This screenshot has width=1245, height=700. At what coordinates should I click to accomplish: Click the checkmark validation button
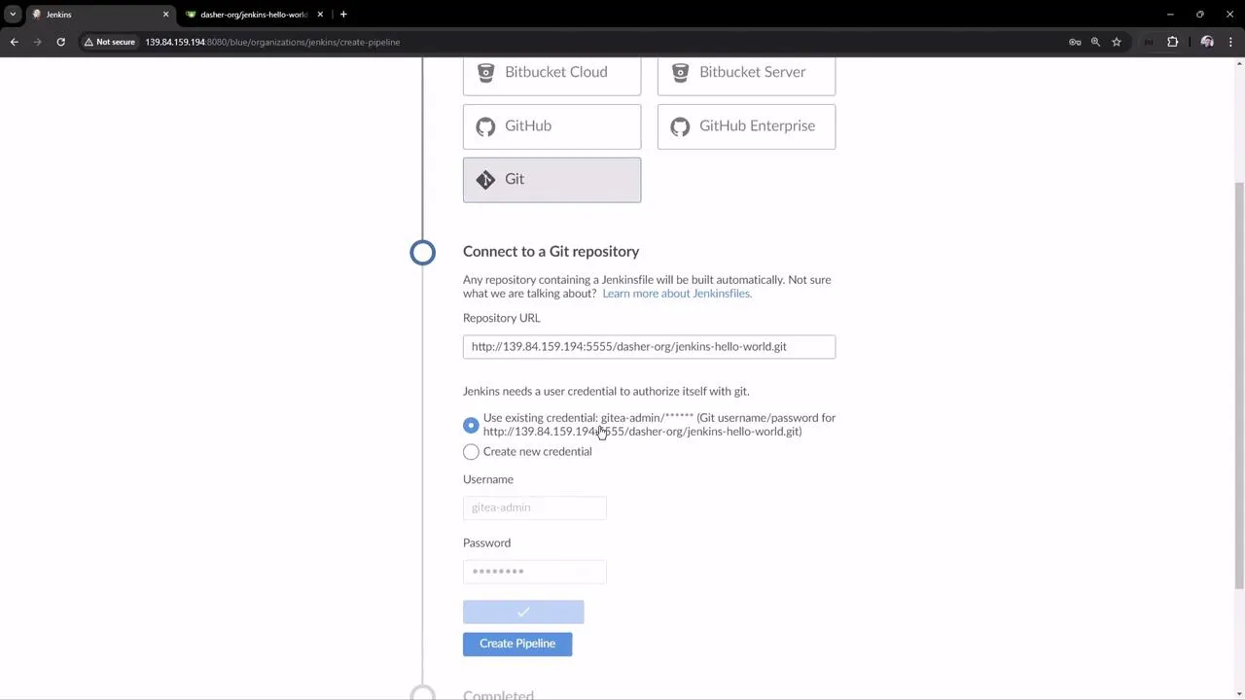coord(523,612)
